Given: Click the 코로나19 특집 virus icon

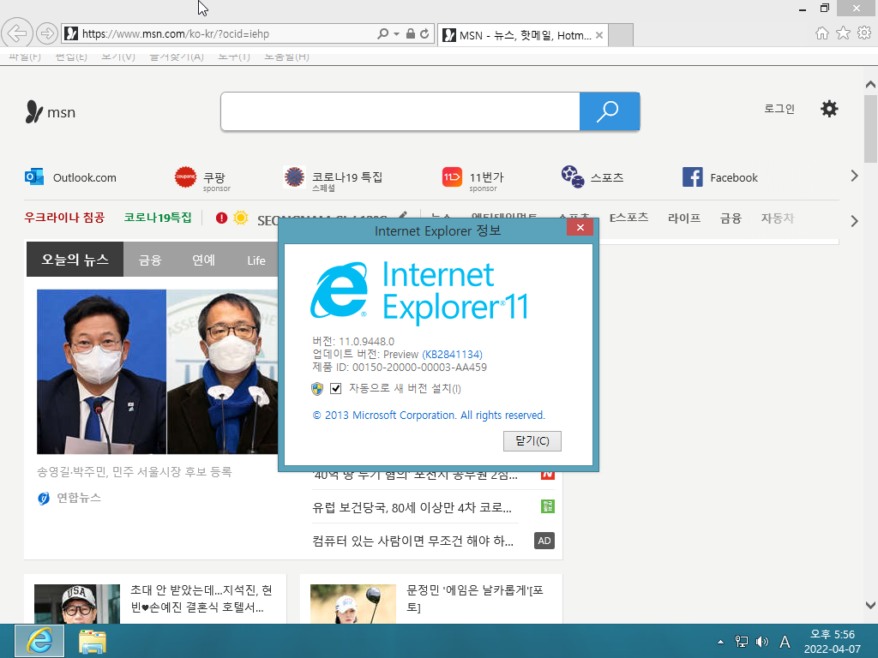Looking at the screenshot, I should [x=295, y=176].
